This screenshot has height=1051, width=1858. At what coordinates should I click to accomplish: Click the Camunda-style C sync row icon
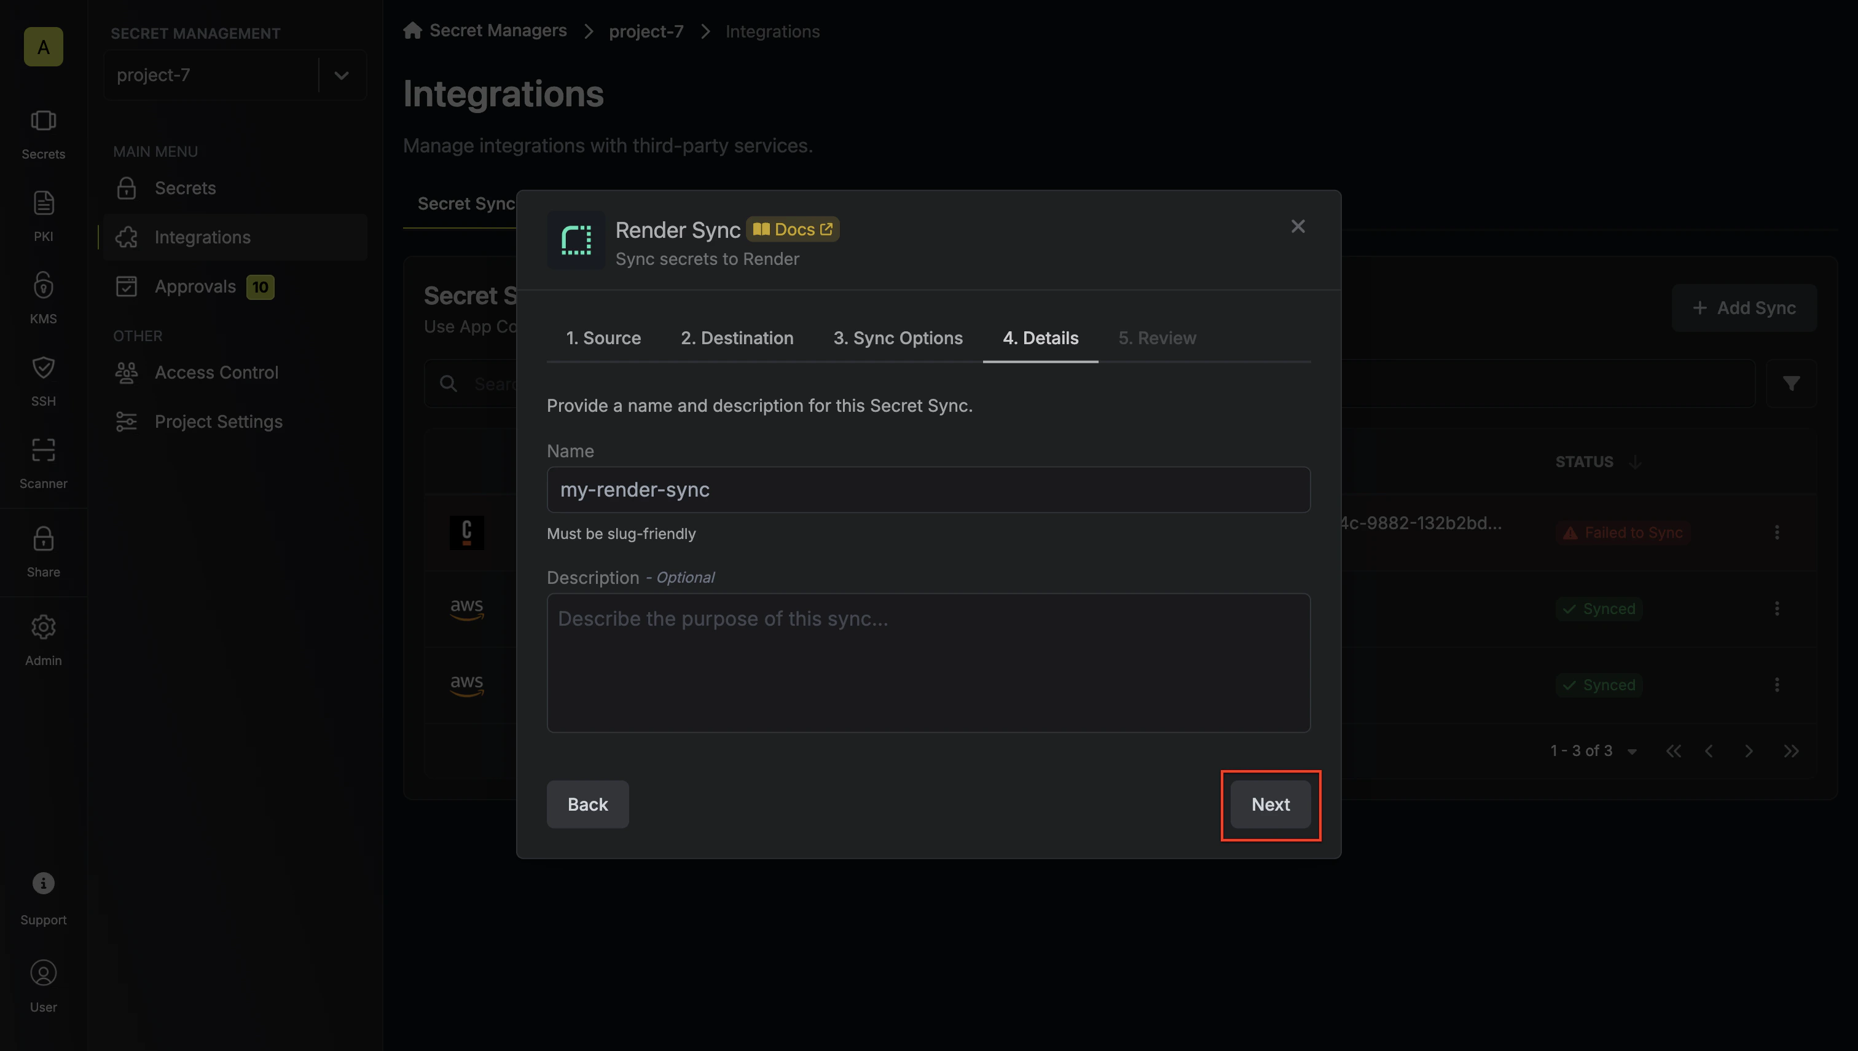pyautogui.click(x=467, y=533)
